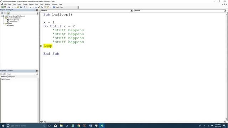
Task: Collapse the Microsoft Excel Objects folder
Action: [4, 18]
